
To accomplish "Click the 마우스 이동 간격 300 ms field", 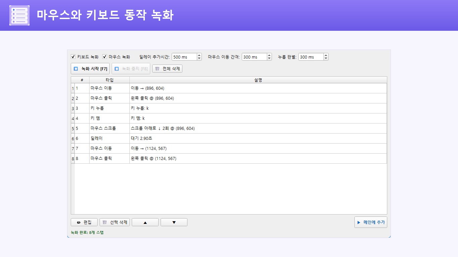I will click(x=254, y=57).
